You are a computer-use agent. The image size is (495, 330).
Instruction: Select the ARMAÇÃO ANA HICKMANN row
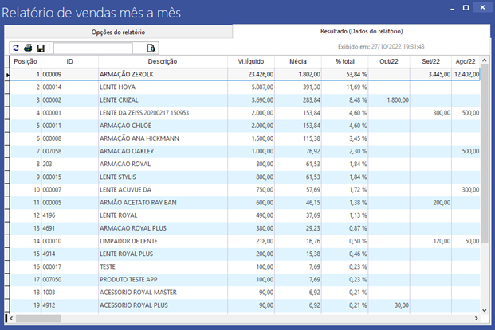pos(163,138)
